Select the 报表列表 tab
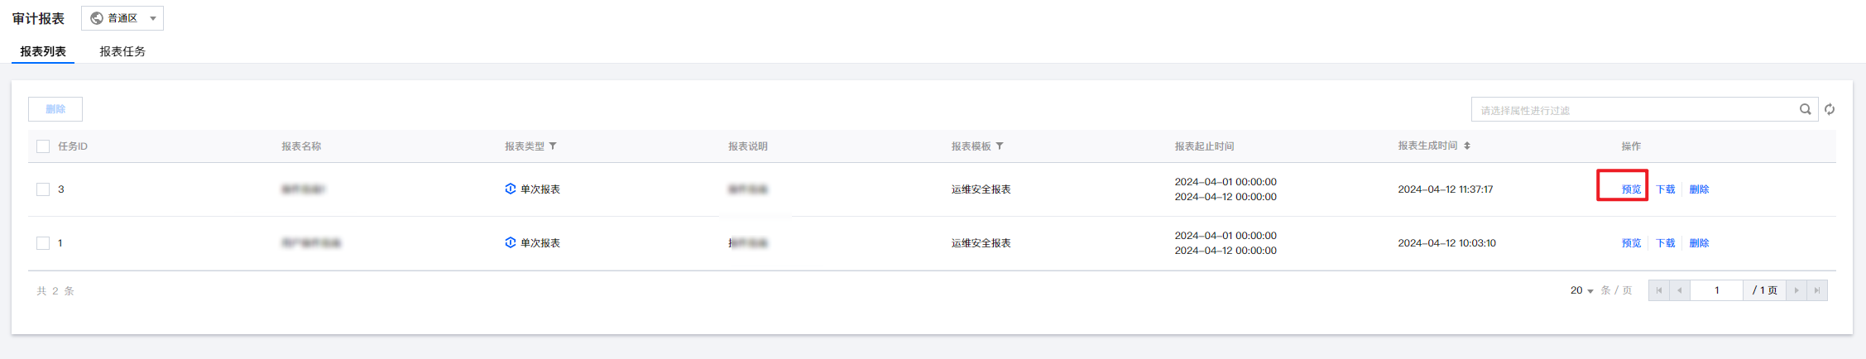 pos(43,51)
